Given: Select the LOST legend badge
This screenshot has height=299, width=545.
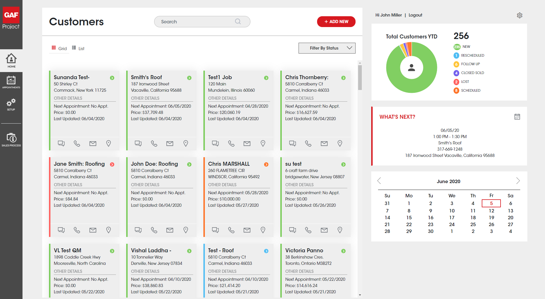Looking at the screenshot, I should click(x=456, y=82).
